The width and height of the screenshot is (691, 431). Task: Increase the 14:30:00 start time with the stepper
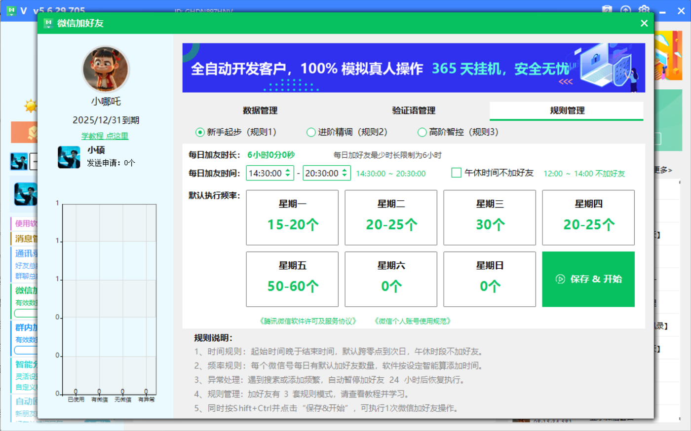[x=288, y=171]
